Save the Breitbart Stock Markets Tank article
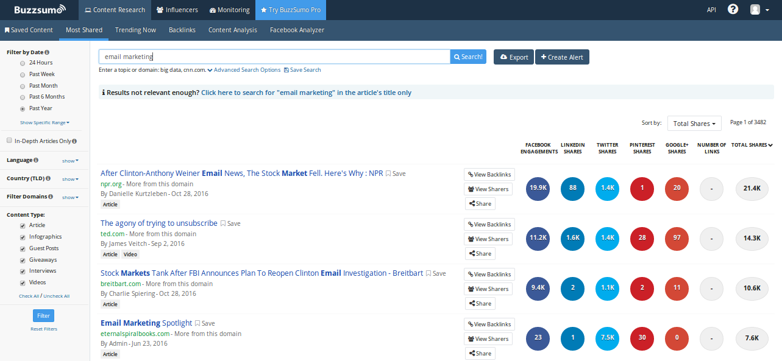The height and width of the screenshot is (361, 782). tap(436, 273)
